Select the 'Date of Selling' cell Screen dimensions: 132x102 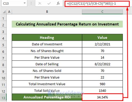coord(47,64)
